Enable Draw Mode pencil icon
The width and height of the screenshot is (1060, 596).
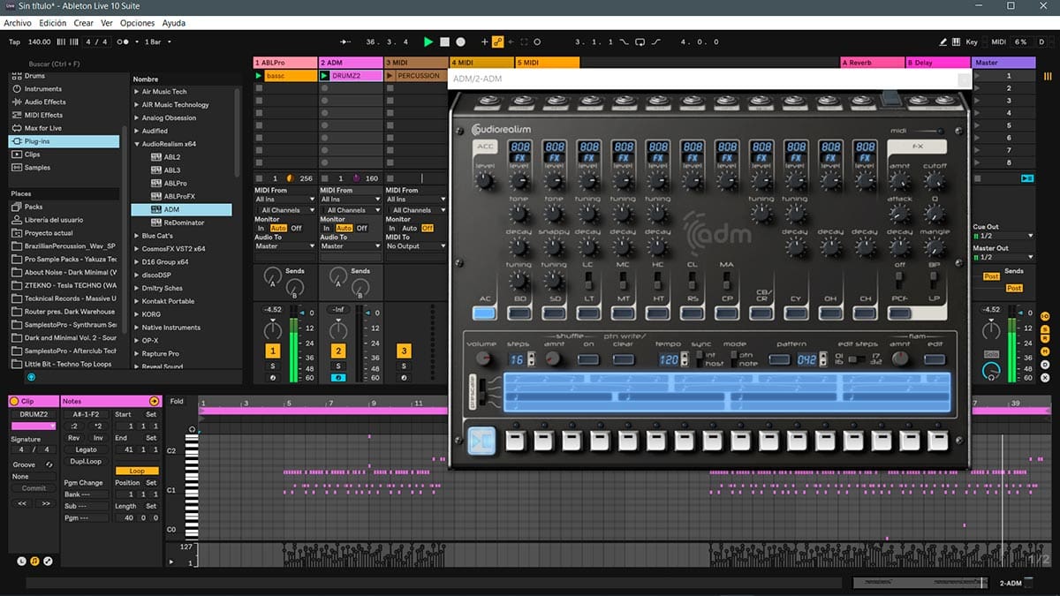coord(943,41)
